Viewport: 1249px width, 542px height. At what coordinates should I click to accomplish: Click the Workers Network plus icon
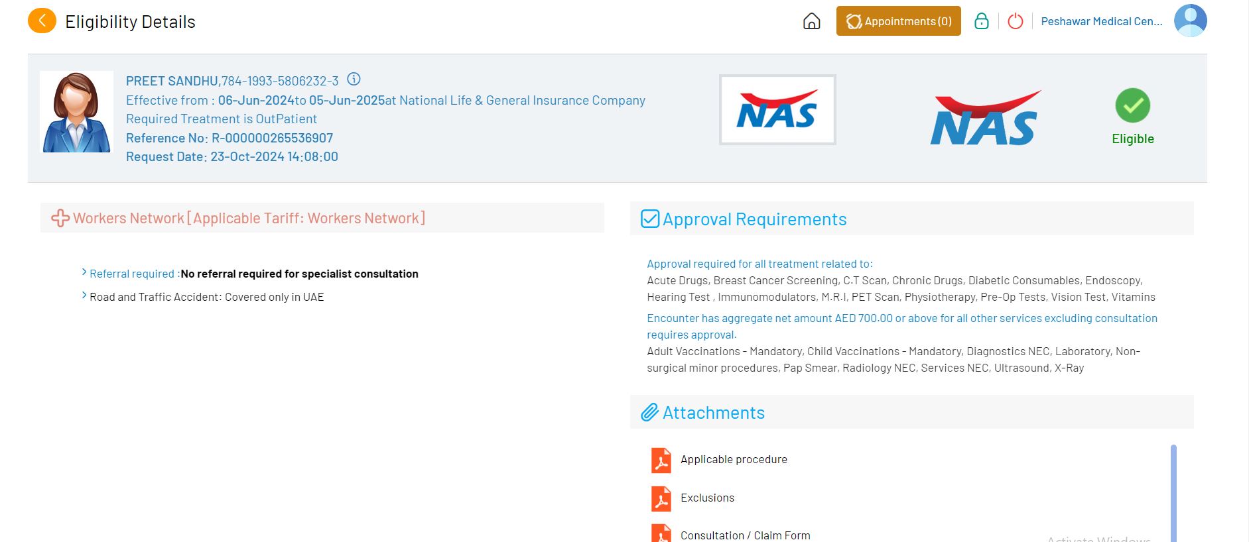click(60, 218)
